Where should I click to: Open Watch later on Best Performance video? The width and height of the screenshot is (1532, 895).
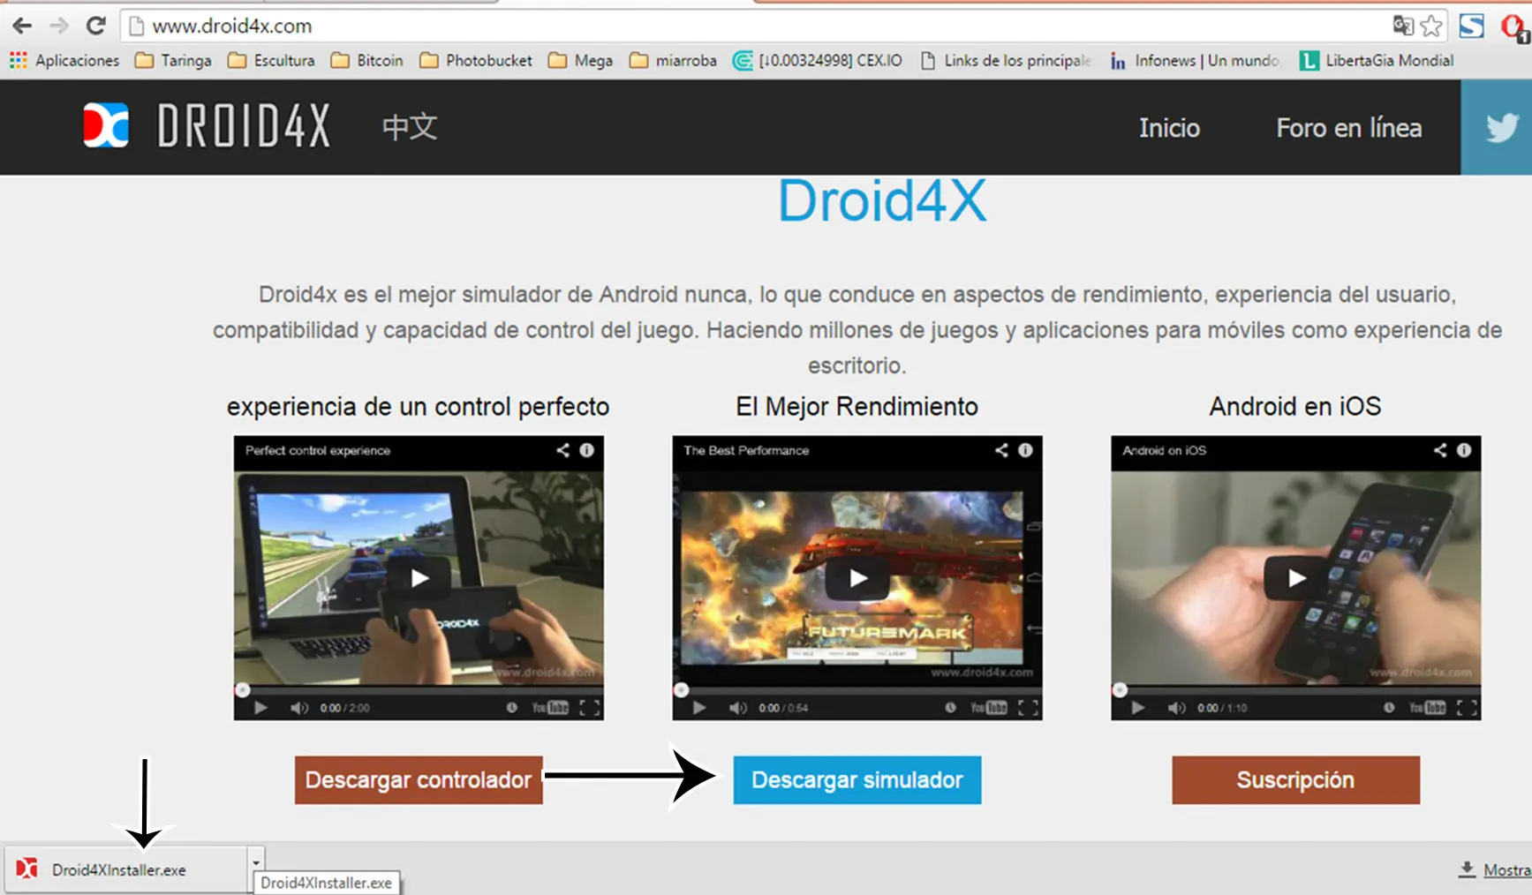click(950, 708)
